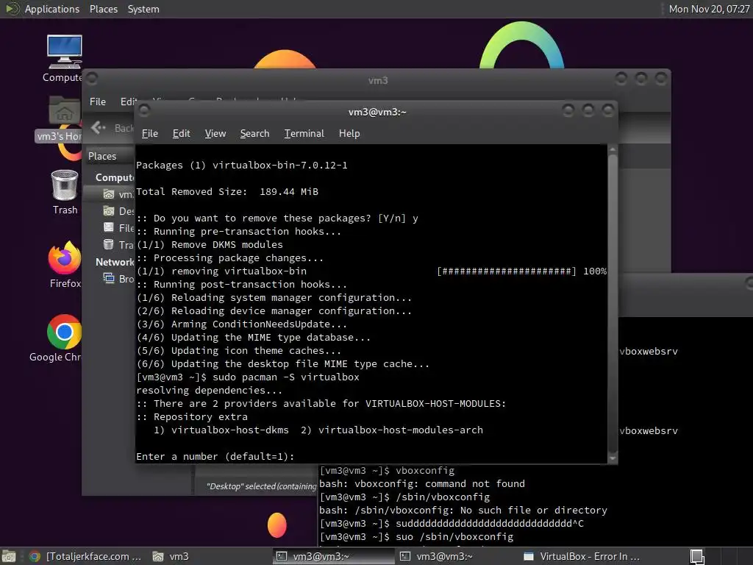The height and width of the screenshot is (565, 753).
Task: Click the 'virtualbox-host-dkms' option text
Action: point(230,430)
